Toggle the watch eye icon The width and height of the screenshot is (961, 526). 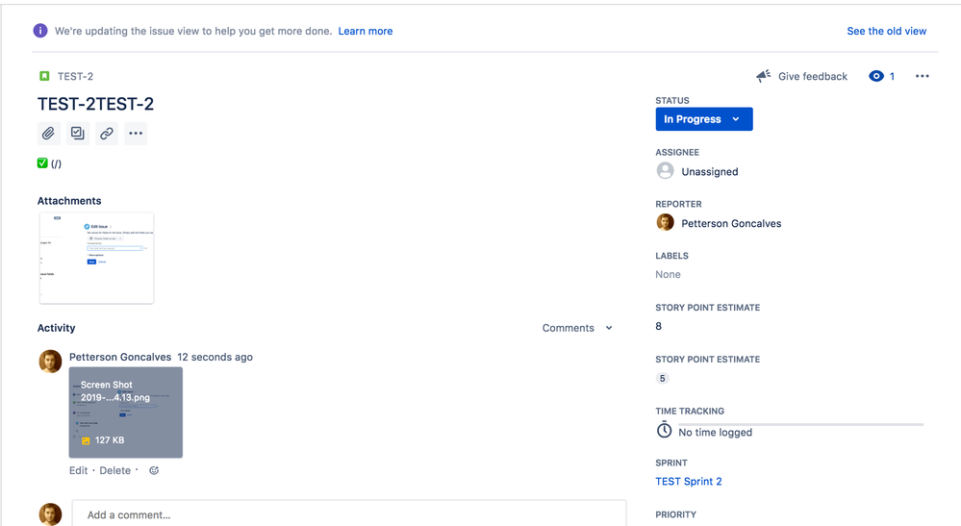(876, 76)
